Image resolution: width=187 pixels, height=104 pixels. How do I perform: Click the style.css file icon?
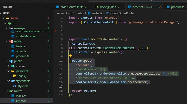click(x=15, y=86)
